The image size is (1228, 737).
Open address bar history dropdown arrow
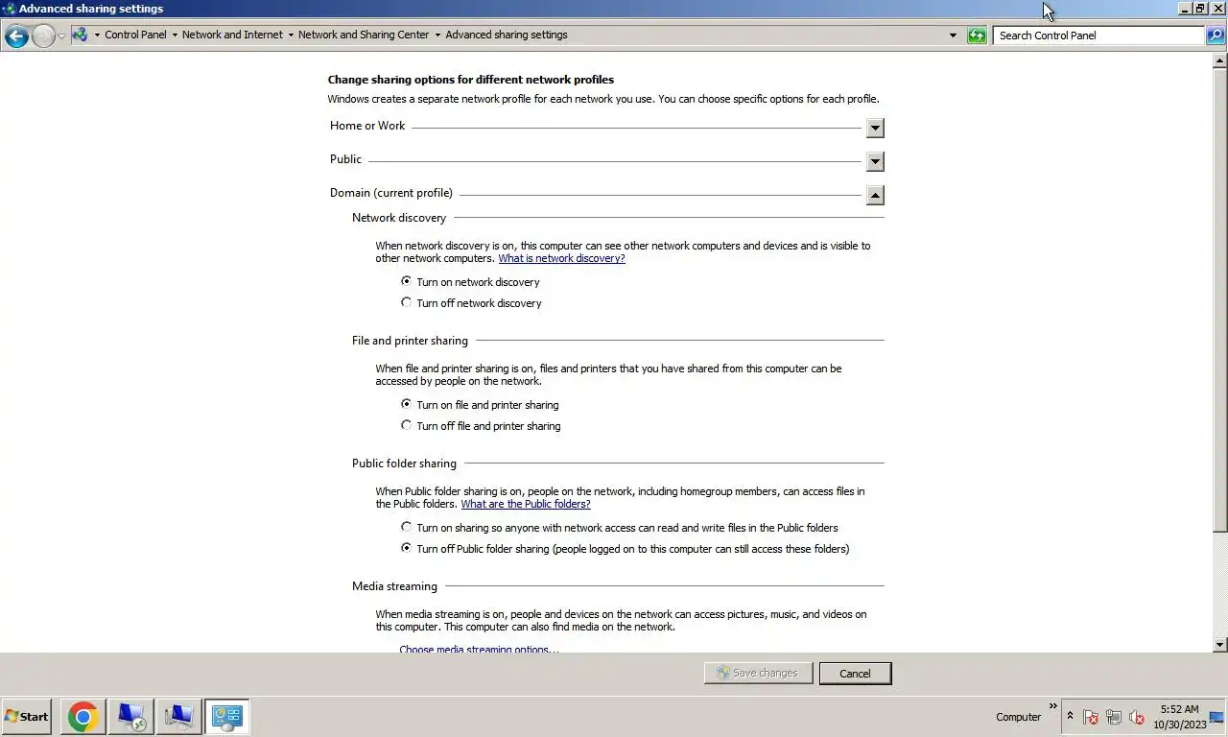[953, 36]
